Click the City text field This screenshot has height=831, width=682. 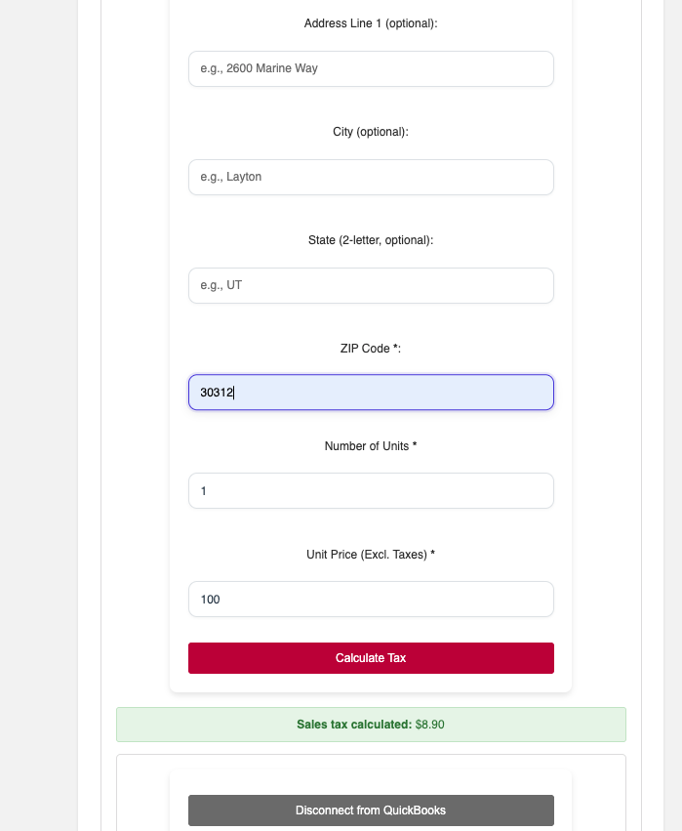pyautogui.click(x=371, y=177)
